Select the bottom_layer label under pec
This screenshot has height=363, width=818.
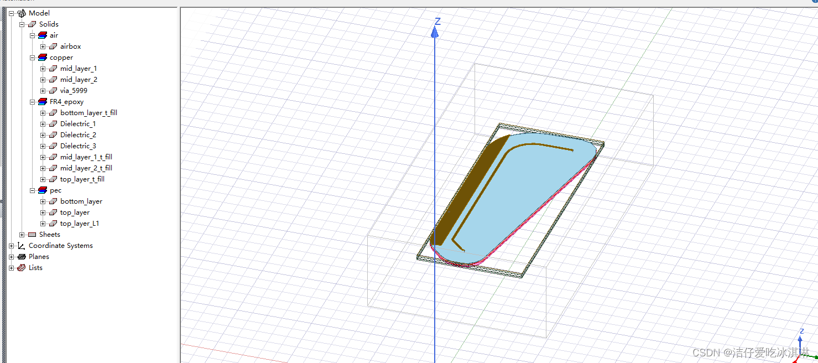coord(81,201)
